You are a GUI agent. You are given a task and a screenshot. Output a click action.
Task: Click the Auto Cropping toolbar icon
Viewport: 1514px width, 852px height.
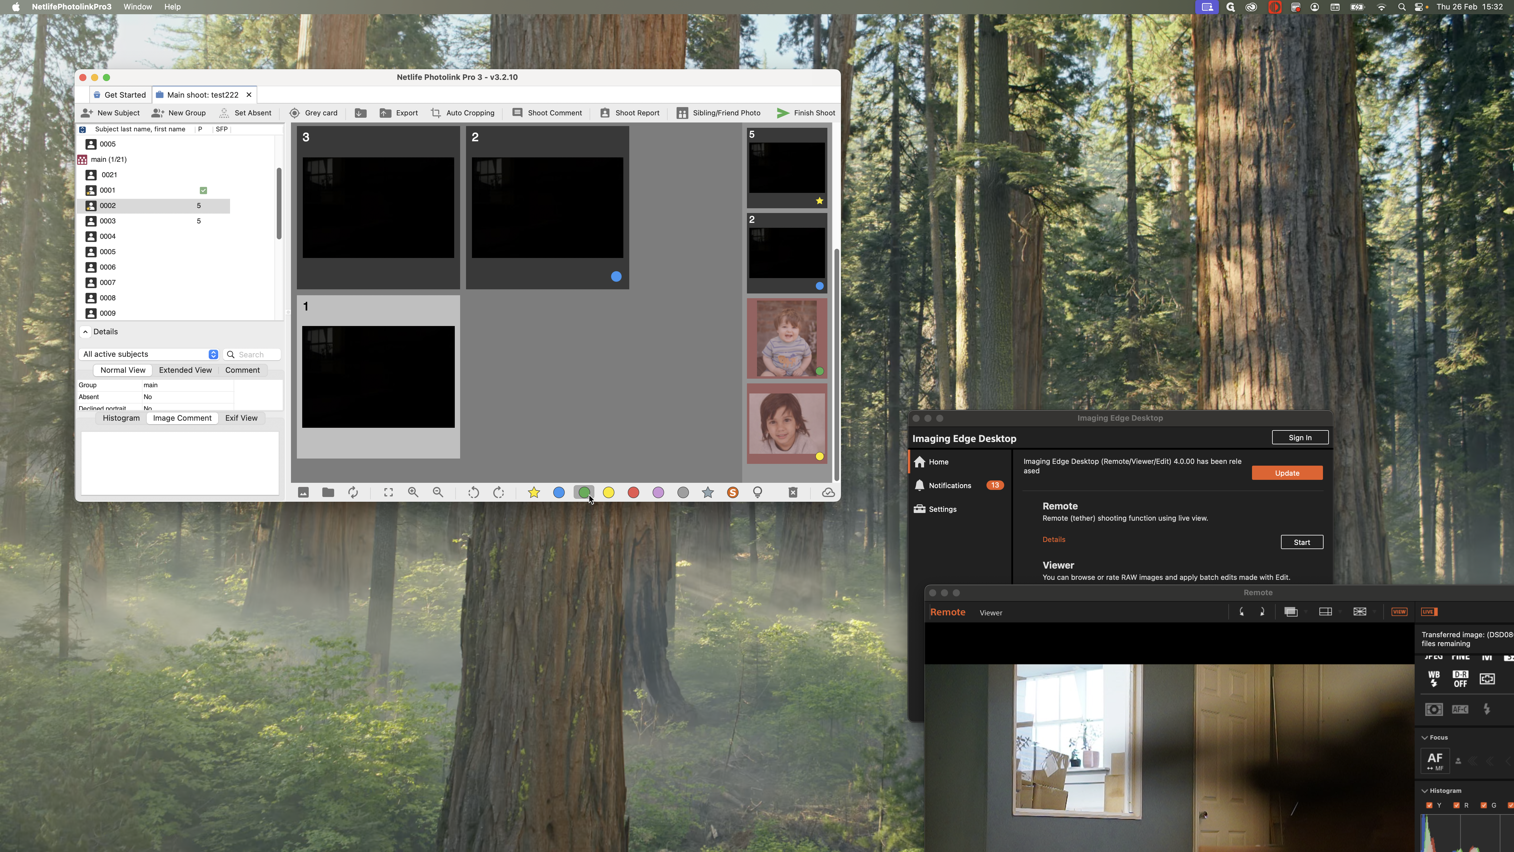point(436,113)
